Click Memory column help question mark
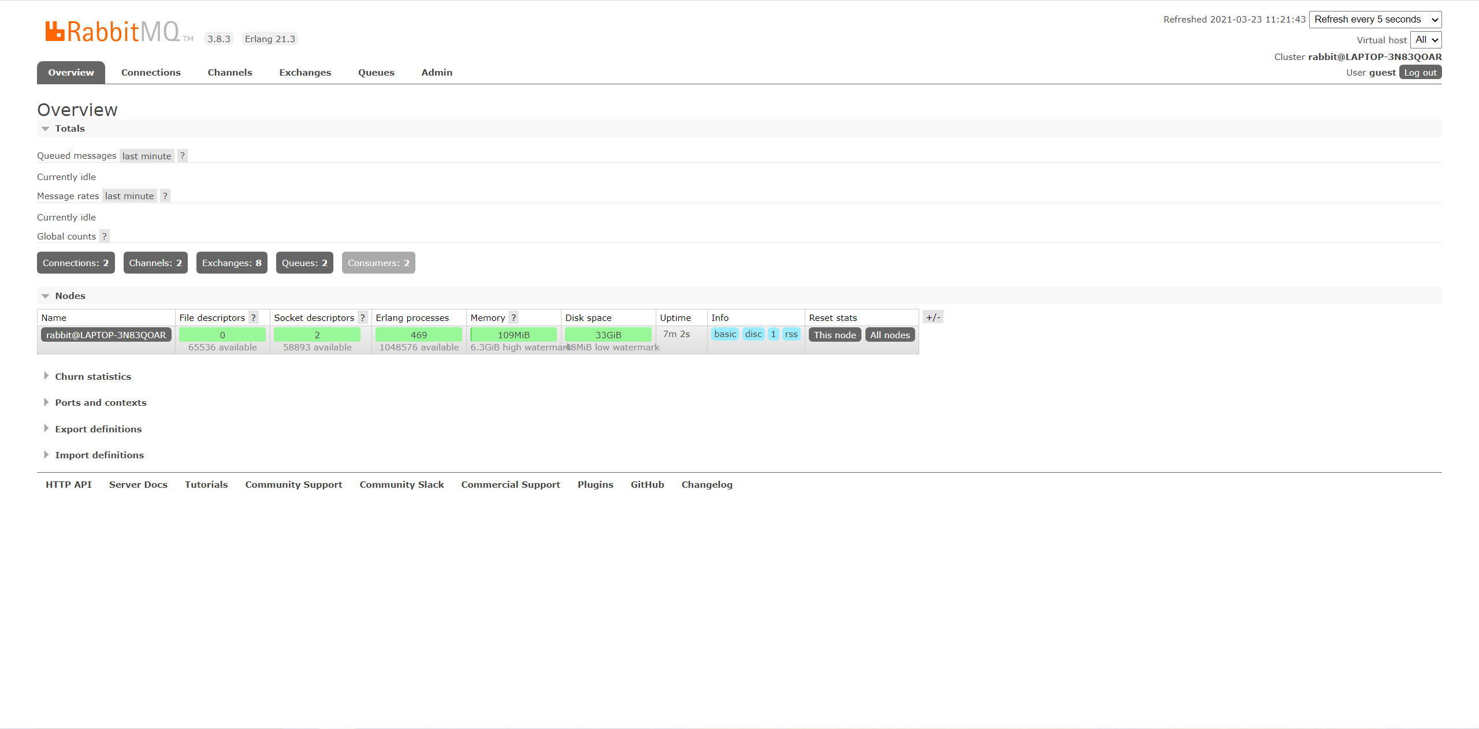Screen dimensions: 1479x729 click(x=514, y=318)
